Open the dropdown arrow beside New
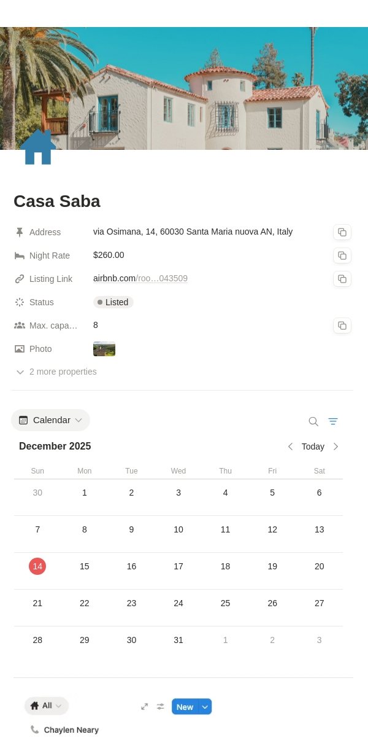 click(x=205, y=707)
